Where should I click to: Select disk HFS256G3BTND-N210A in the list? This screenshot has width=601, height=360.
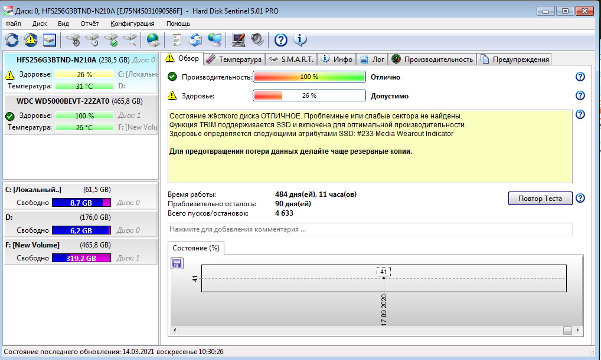coord(80,73)
